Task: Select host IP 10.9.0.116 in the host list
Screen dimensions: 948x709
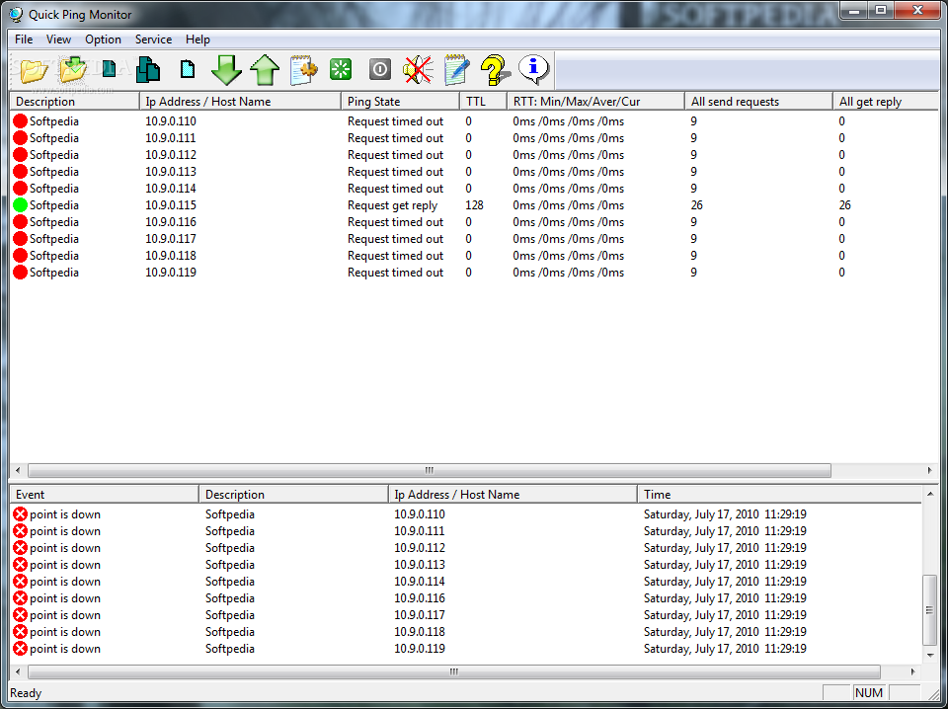Action: click(x=171, y=222)
